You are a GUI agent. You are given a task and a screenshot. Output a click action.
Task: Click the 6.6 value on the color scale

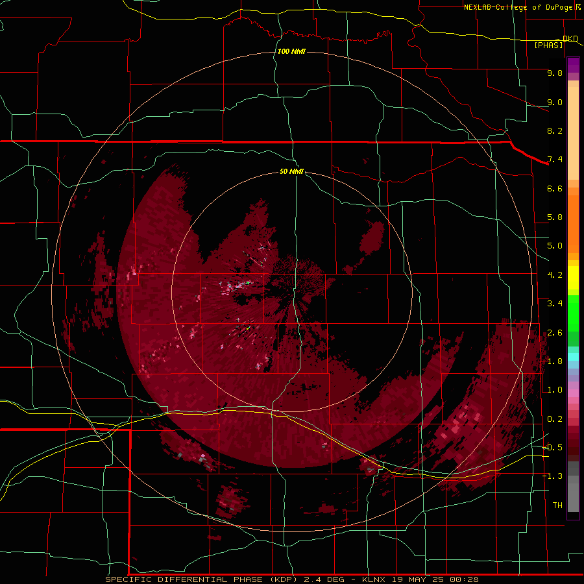click(x=555, y=188)
